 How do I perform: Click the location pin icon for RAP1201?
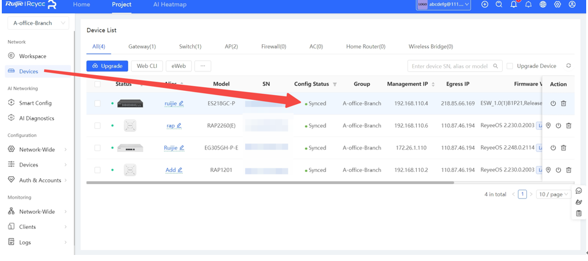pos(548,170)
